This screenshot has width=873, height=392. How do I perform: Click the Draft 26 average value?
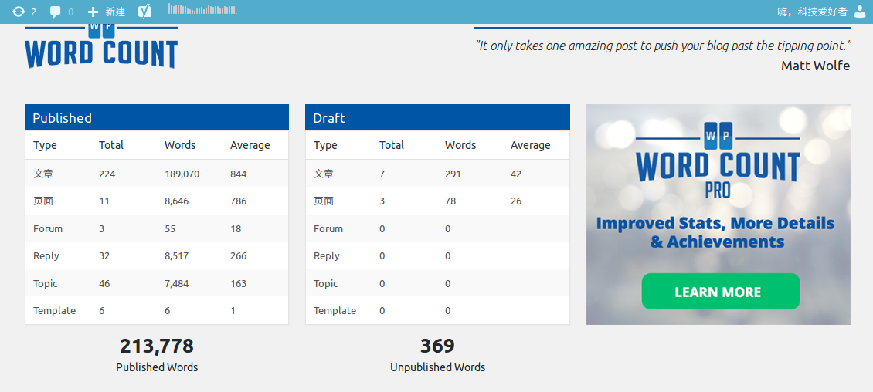516,201
